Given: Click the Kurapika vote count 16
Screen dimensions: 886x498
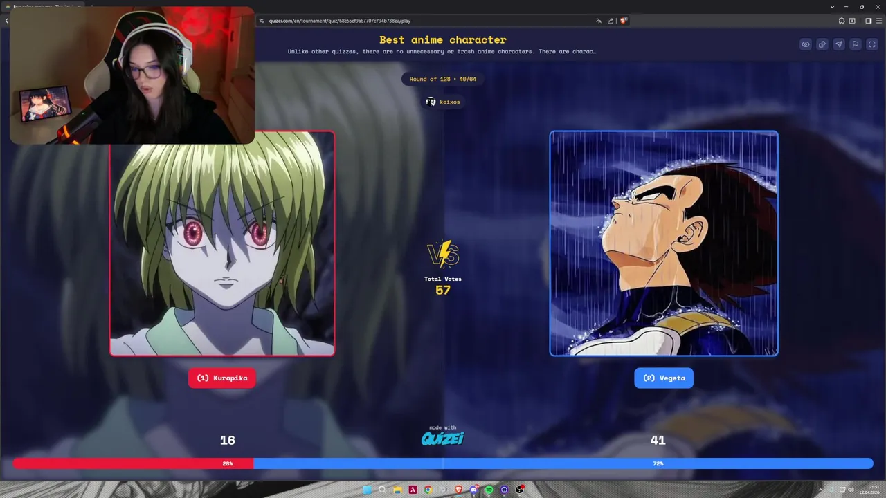Looking at the screenshot, I should (x=228, y=440).
